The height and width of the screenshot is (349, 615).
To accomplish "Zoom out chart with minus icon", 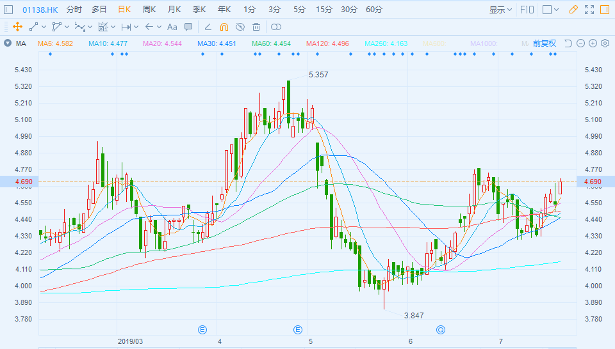I will pyautogui.click(x=581, y=43).
